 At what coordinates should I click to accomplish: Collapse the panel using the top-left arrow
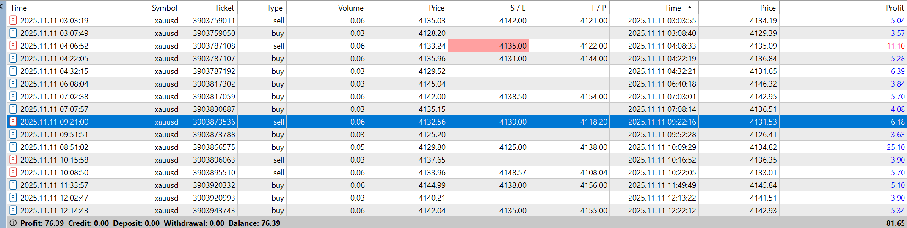pyautogui.click(x=2, y=7)
